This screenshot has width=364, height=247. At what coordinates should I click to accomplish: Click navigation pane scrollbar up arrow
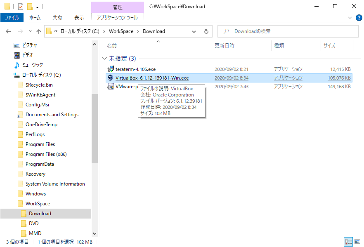[95, 44]
